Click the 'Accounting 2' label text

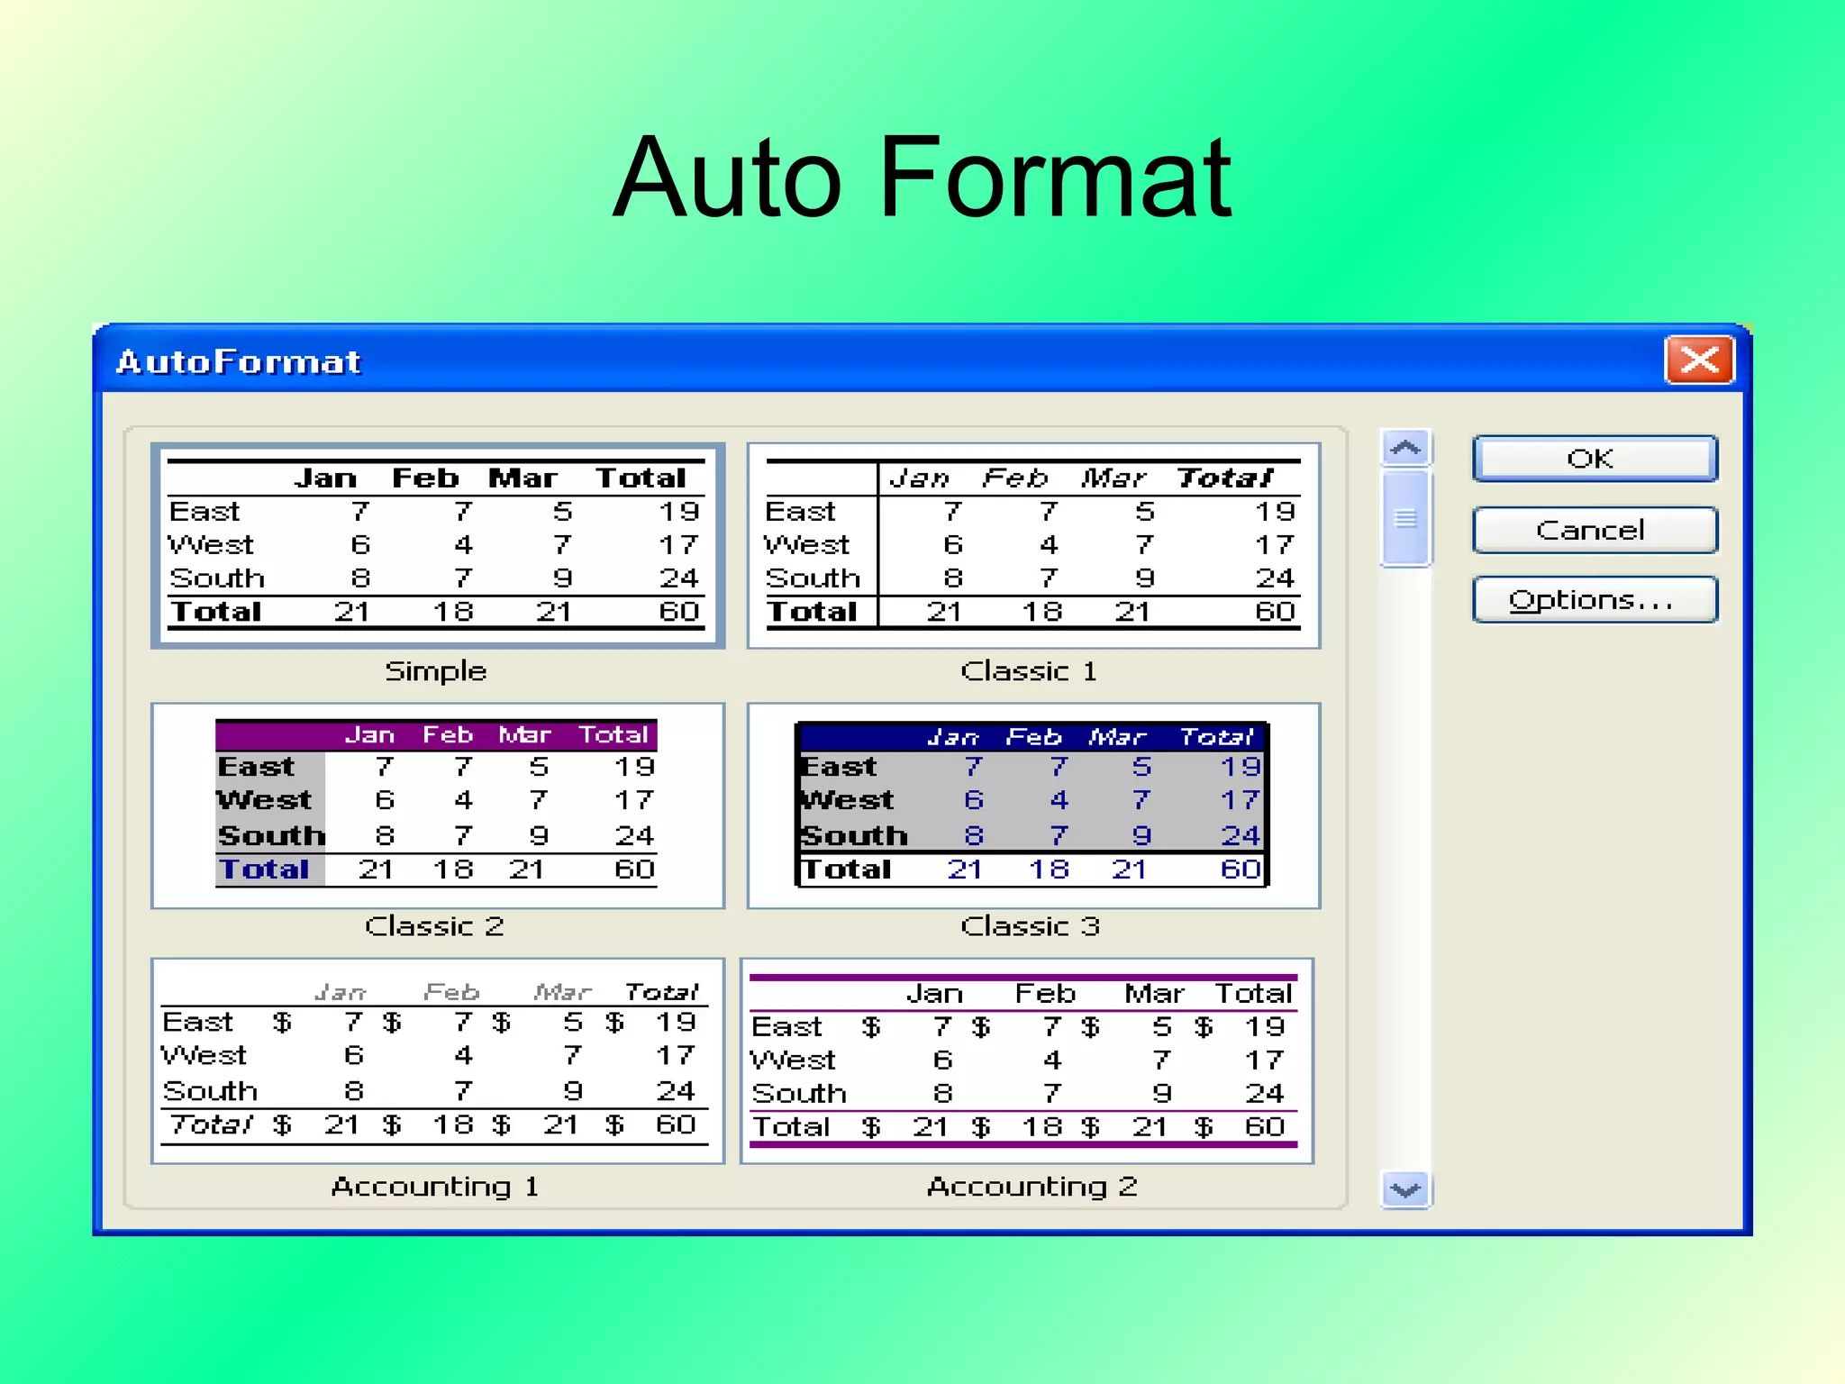click(1032, 1187)
